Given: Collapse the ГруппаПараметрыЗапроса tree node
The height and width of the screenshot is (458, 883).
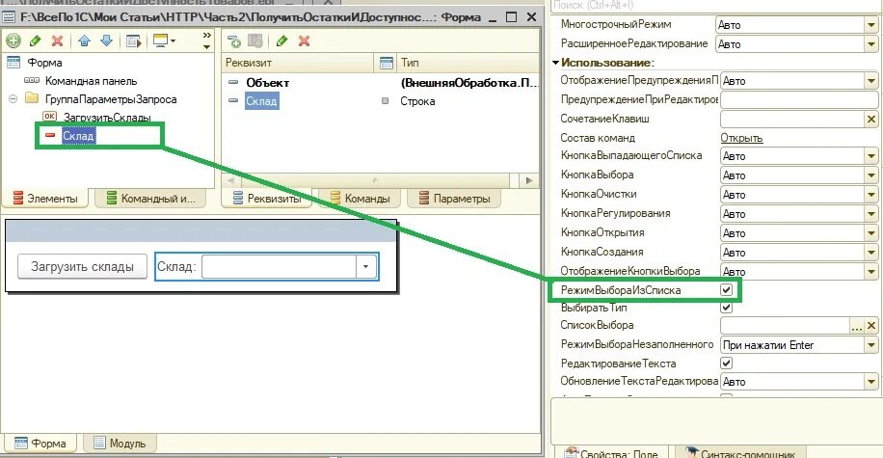Looking at the screenshot, I should click(13, 99).
